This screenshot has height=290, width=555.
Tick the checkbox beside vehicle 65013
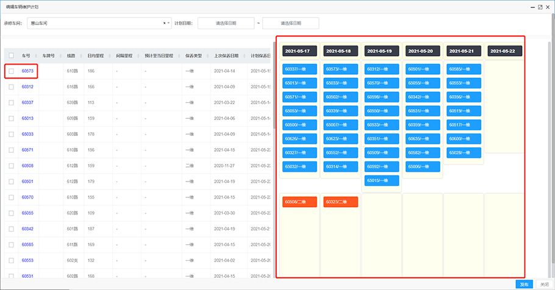pos(11,118)
